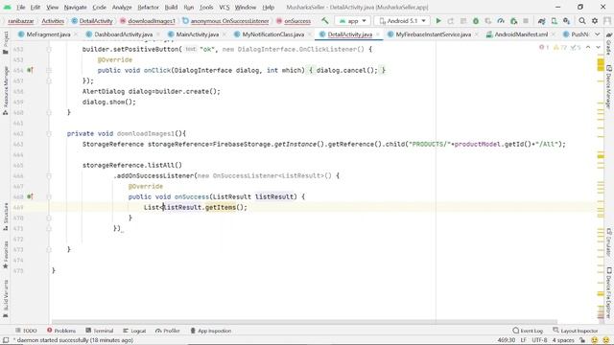Expand the folded onClick block at line 454
The image size is (614, 345).
click(x=49, y=70)
